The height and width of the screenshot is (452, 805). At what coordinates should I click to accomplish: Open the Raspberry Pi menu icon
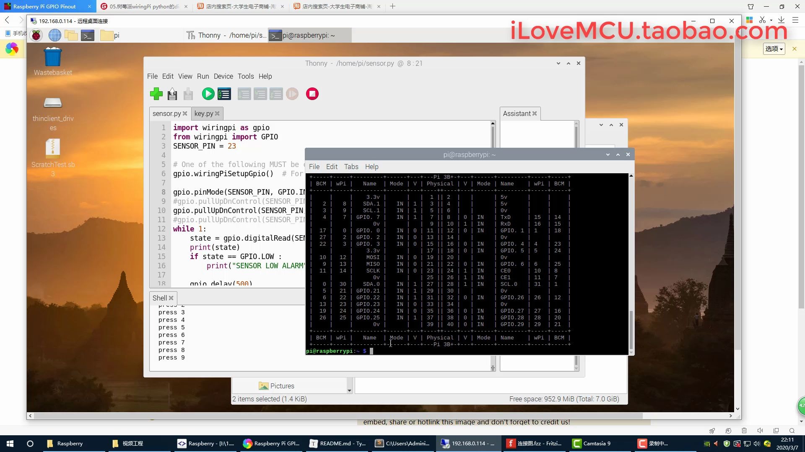point(36,35)
